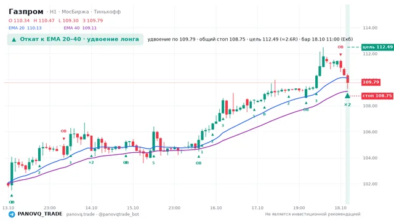394x221 pixels.
Task: Click the 18.10 date axis label
Action: point(340,208)
